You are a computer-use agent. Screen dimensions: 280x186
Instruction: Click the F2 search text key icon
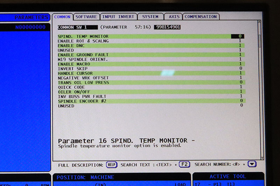pyautogui.click(x=184, y=164)
